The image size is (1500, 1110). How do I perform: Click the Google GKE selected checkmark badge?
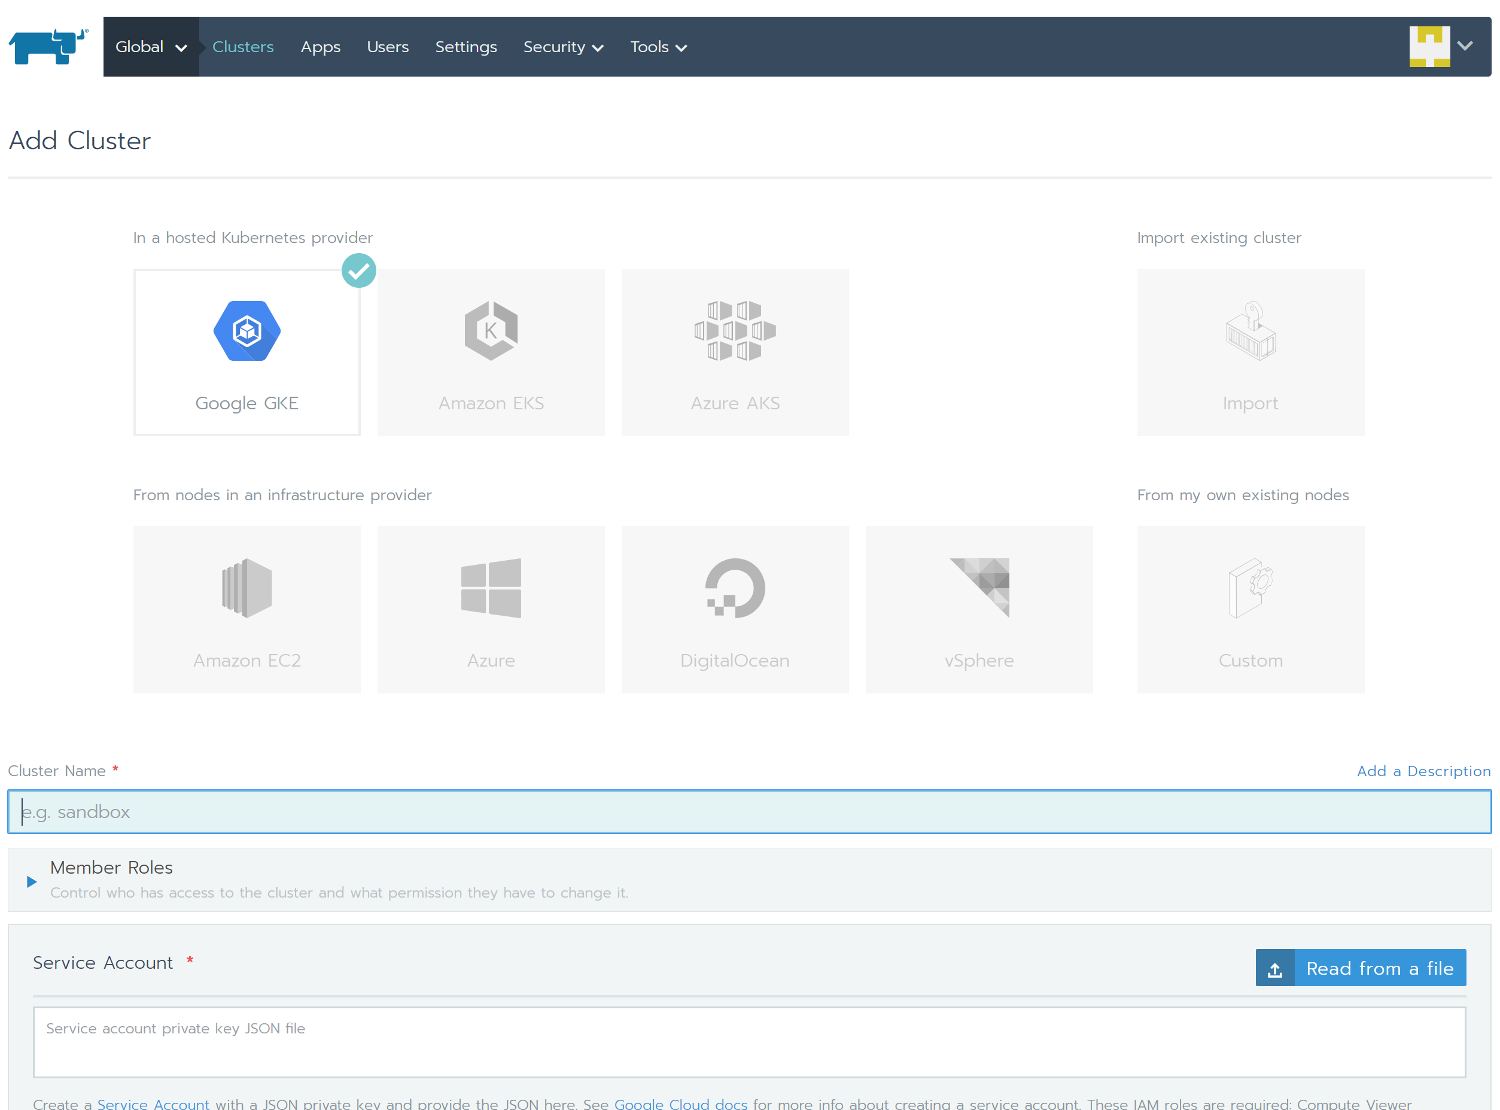point(358,270)
